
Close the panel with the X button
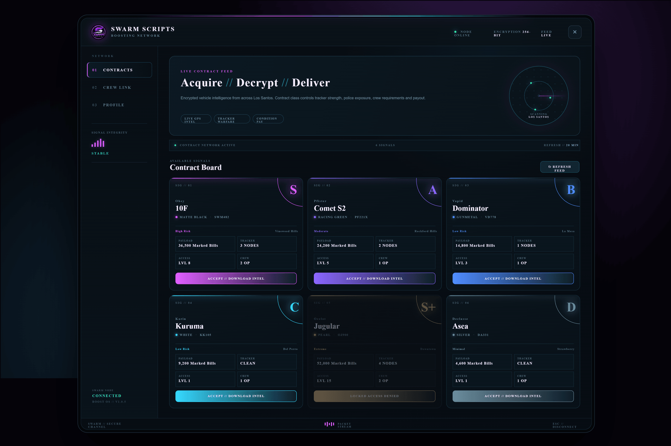coord(575,32)
